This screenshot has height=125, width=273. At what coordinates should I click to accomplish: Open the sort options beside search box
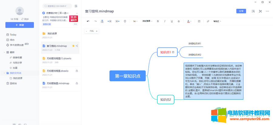pyautogui.click(x=76, y=6)
